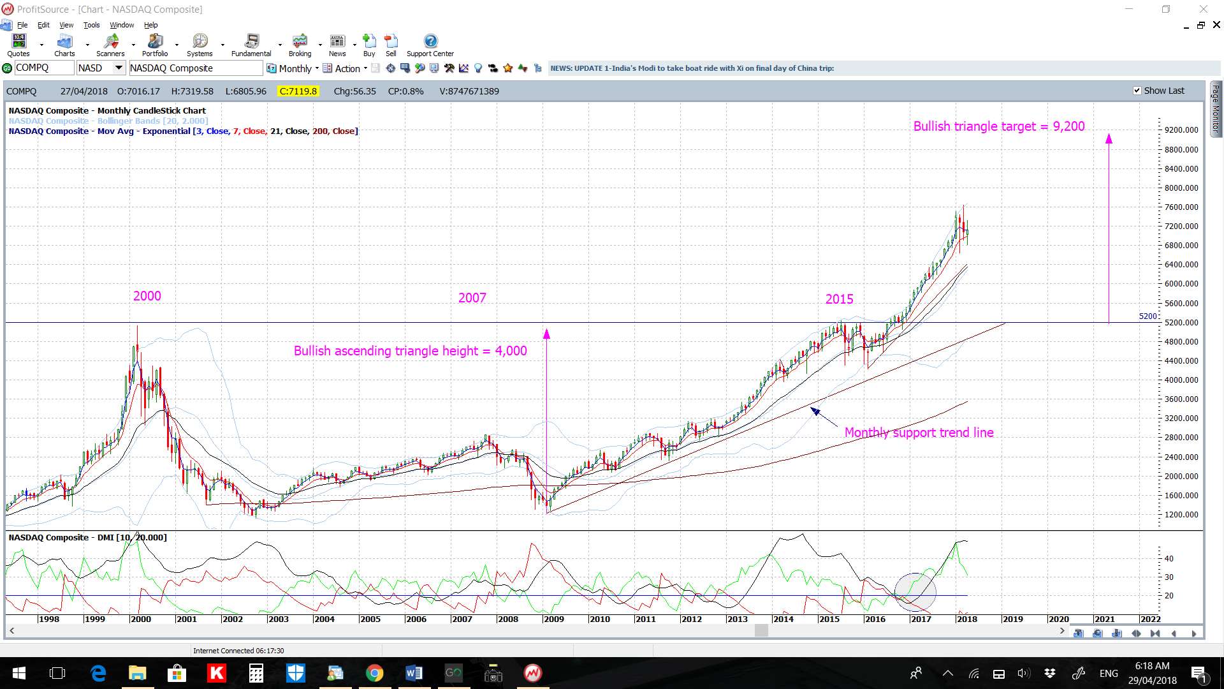This screenshot has width=1224, height=689.
Task: Click the horizontal chart scrollbar thumb
Action: (x=761, y=630)
